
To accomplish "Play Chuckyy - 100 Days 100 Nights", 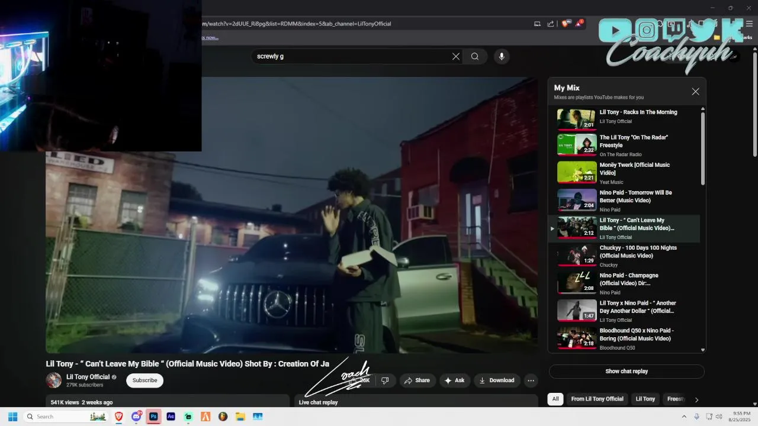I will (x=624, y=256).
